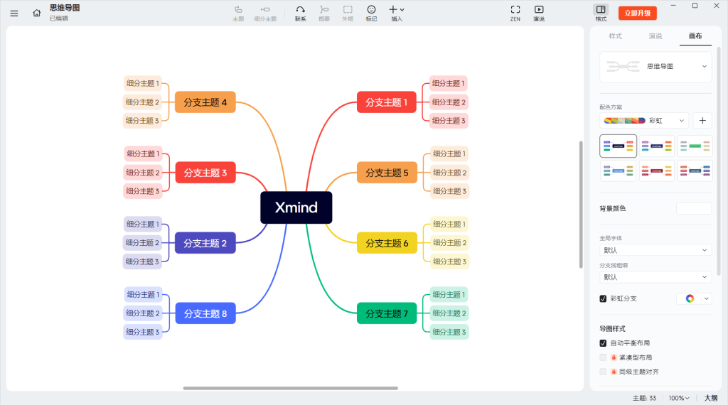The width and height of the screenshot is (728, 405).
Task: Open the 100% zoom level dropdown
Action: point(679,398)
